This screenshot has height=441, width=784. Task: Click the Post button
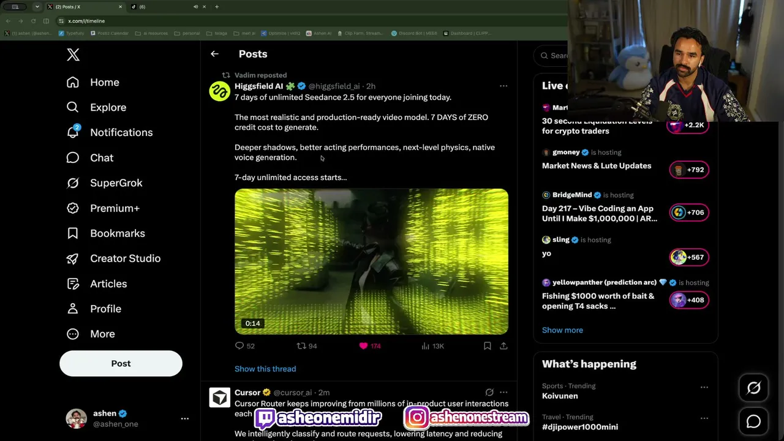121,363
